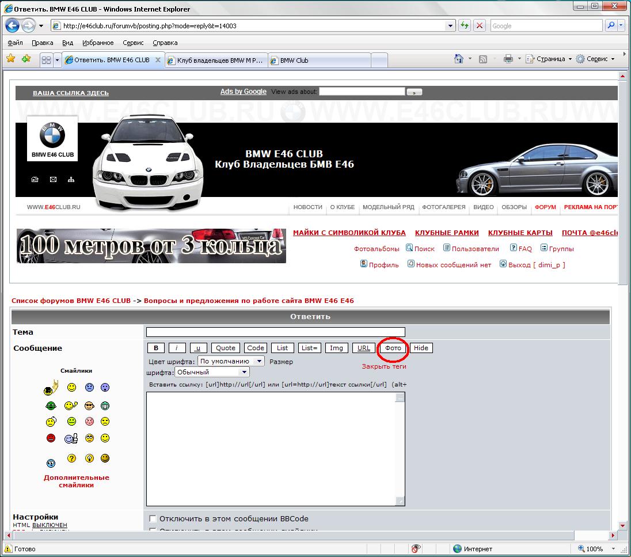Click the "Тема" subject input field

(x=275, y=332)
